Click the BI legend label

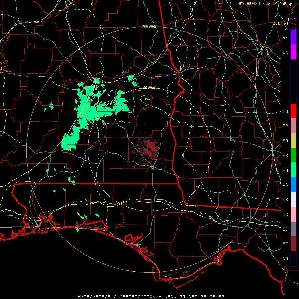[285, 244]
